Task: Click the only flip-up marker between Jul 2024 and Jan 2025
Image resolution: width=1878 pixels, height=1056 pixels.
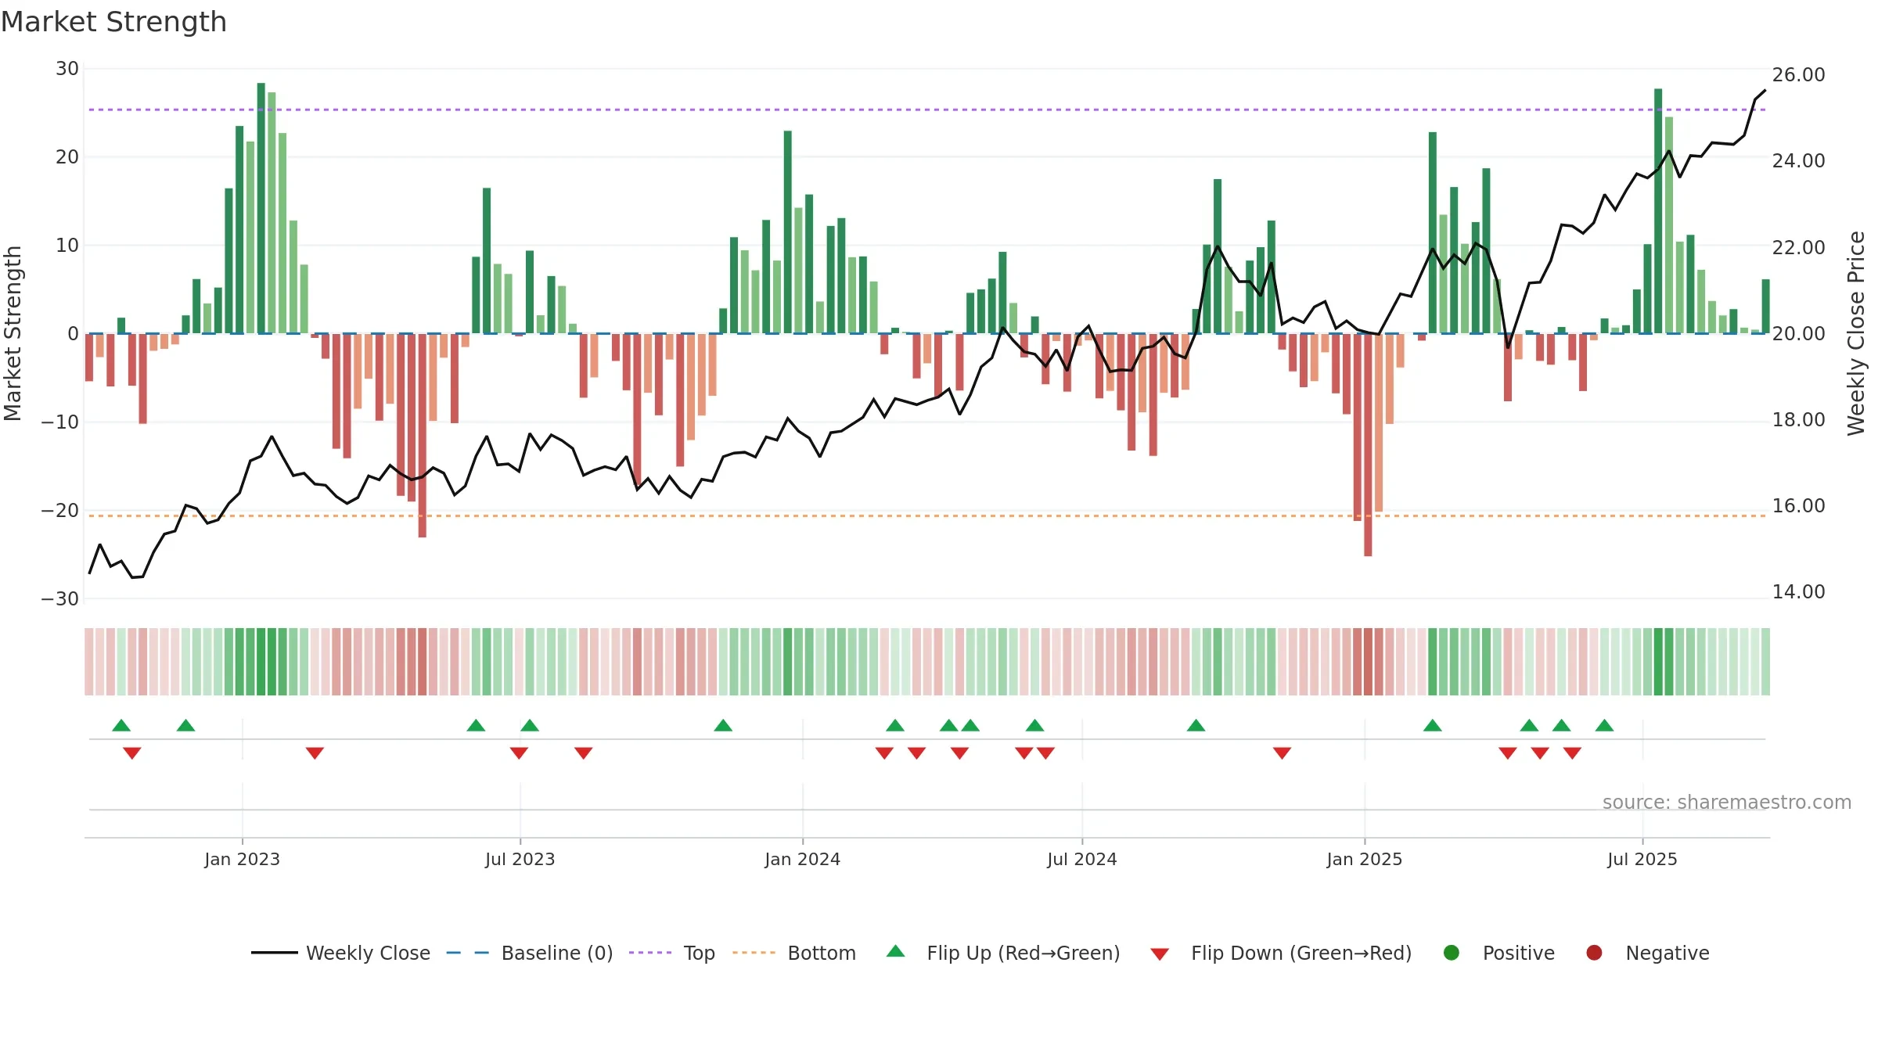Action: tap(1196, 725)
